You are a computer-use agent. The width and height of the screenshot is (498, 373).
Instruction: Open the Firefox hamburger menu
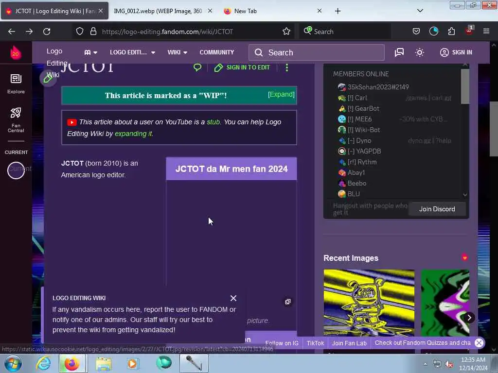(486, 32)
